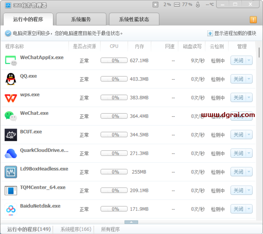Sort by CPU column header
Screen dimensions: 263x234
click(114, 46)
